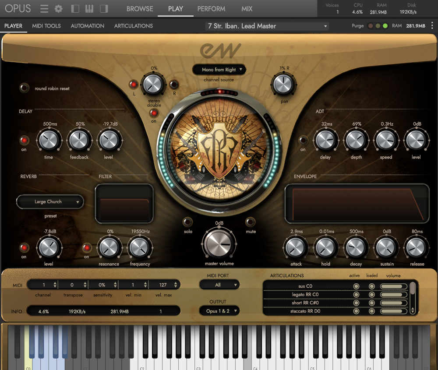438x370 pixels.
Task: Switch to the Browse page
Action: click(140, 9)
